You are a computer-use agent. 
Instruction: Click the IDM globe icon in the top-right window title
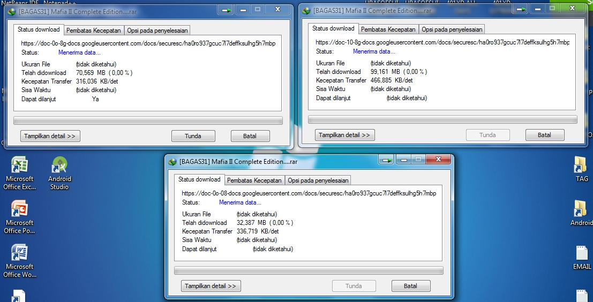click(306, 11)
